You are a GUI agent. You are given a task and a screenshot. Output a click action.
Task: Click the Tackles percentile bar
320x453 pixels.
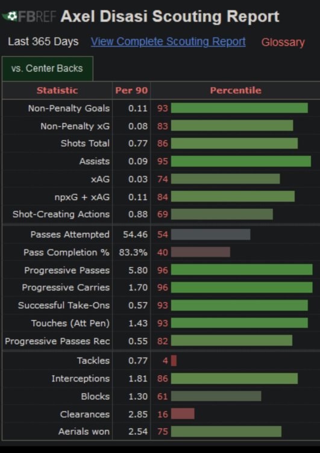174,361
